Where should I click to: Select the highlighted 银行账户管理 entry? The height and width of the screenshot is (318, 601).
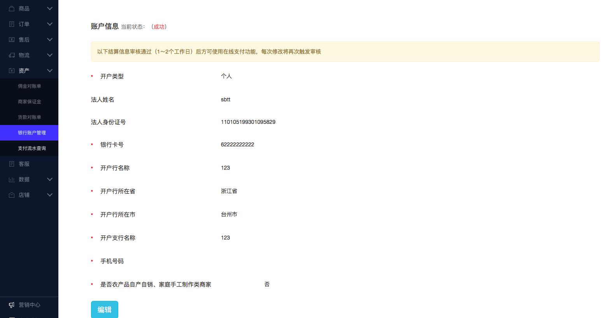coord(31,132)
